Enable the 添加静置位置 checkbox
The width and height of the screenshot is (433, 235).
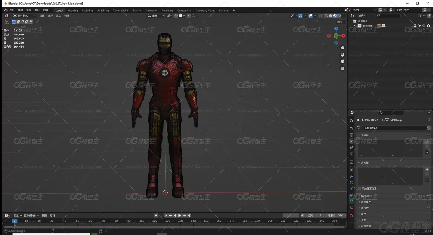coord(360,188)
